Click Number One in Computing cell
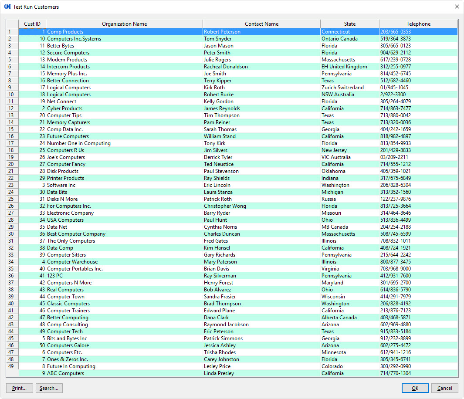The width and height of the screenshot is (464, 399). click(124, 143)
